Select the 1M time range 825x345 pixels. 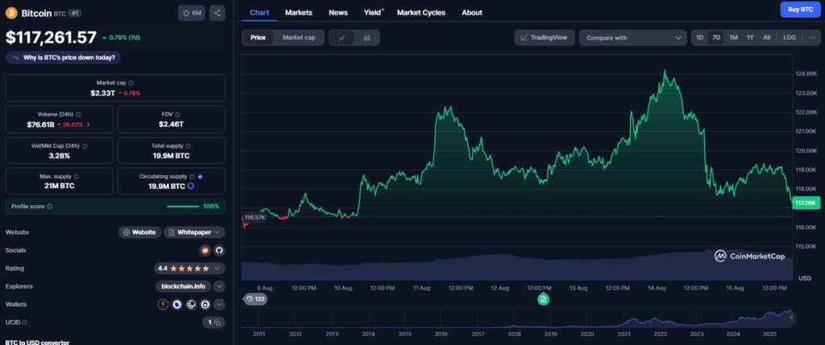click(x=733, y=37)
